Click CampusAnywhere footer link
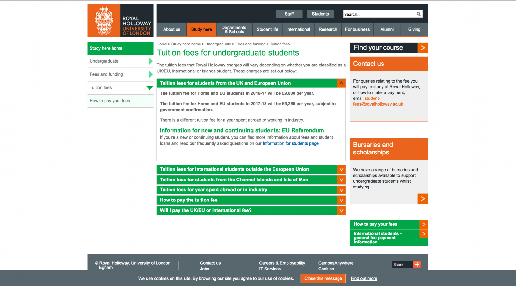516x286 pixels. (x=336, y=263)
